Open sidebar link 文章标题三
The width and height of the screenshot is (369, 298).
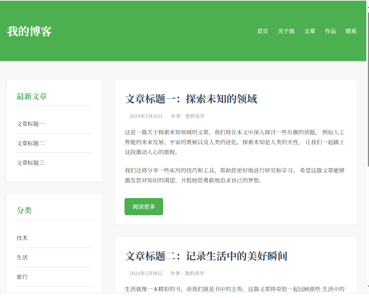[31, 163]
